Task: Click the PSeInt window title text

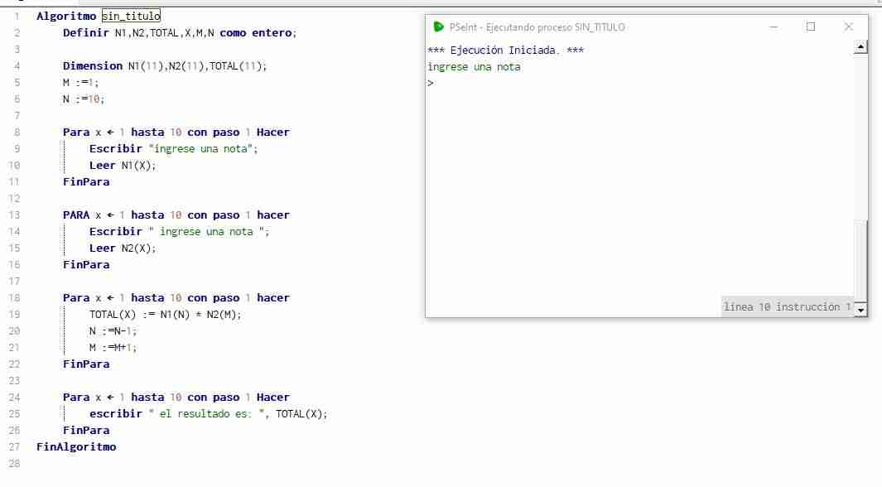Action: coord(537,27)
